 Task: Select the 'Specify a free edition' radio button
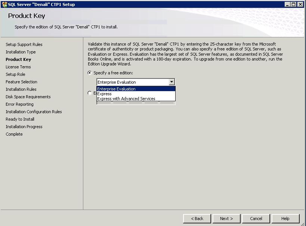90,73
